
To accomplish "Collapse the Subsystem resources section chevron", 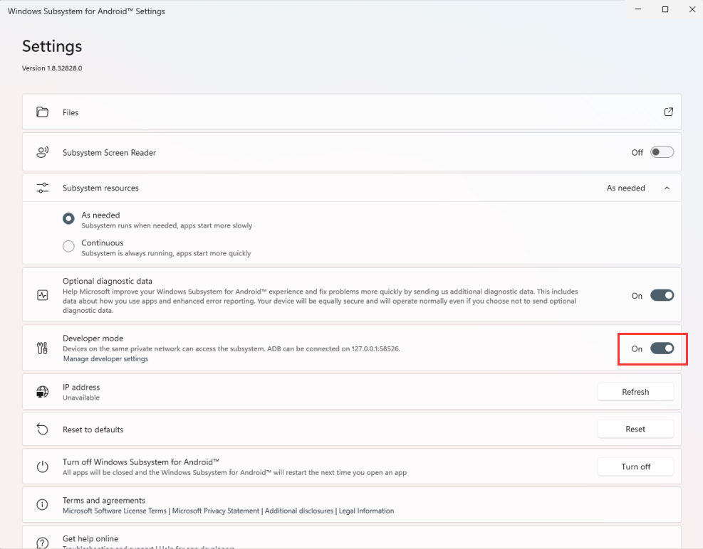I will click(x=667, y=188).
